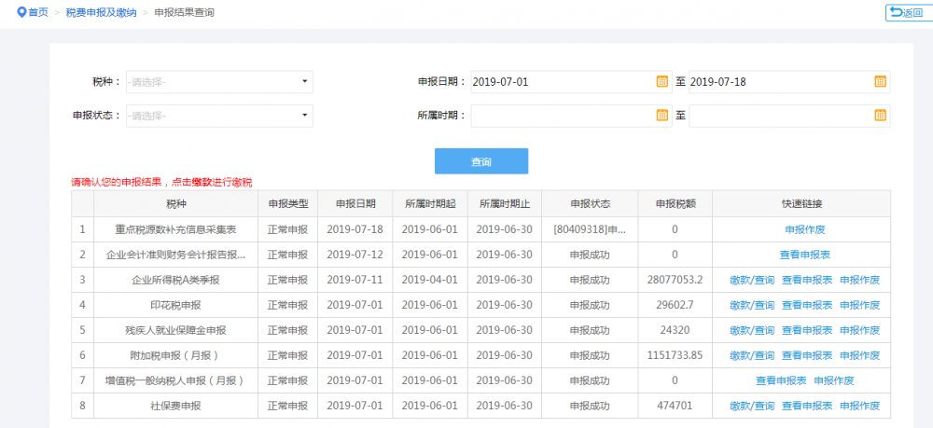Click 缴款/查询 for 社保费申报
The width and height of the screenshot is (933, 428).
752,406
